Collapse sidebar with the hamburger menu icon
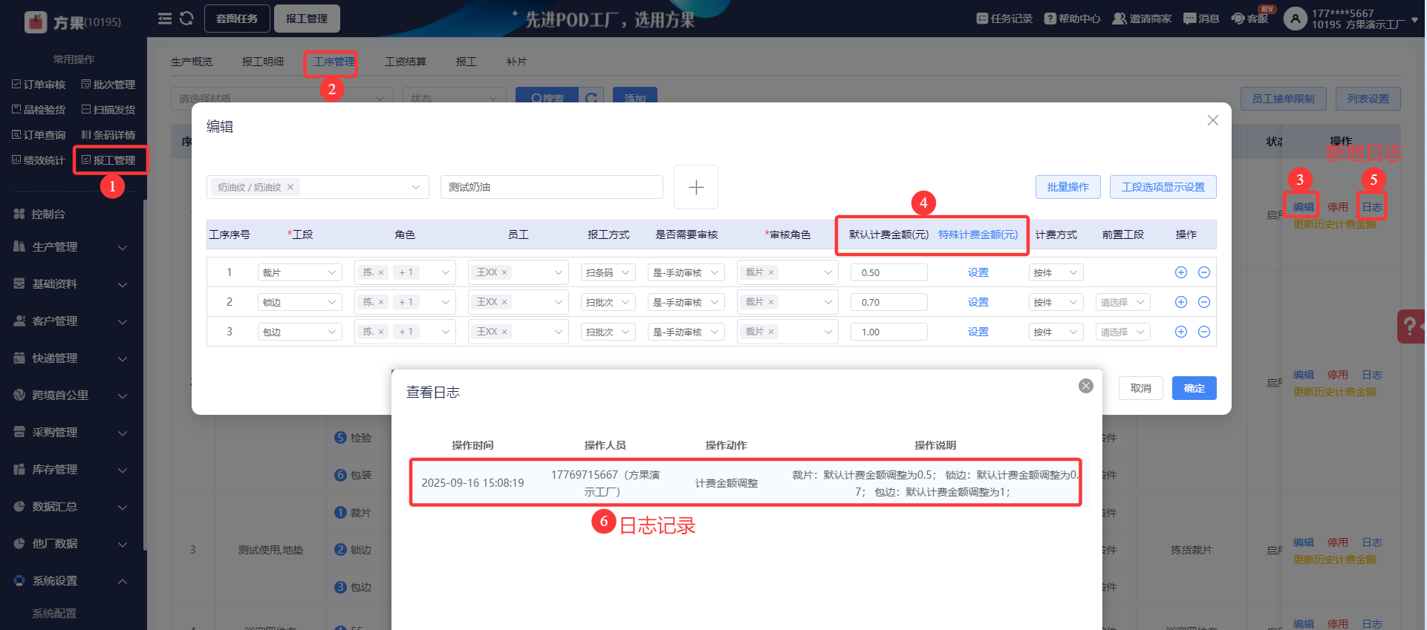The image size is (1427, 630). point(165,19)
